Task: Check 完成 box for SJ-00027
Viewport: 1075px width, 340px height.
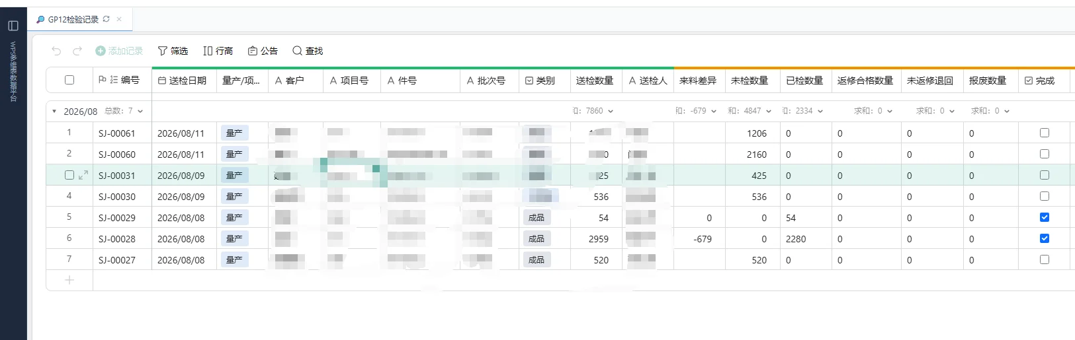Action: pyautogui.click(x=1045, y=259)
